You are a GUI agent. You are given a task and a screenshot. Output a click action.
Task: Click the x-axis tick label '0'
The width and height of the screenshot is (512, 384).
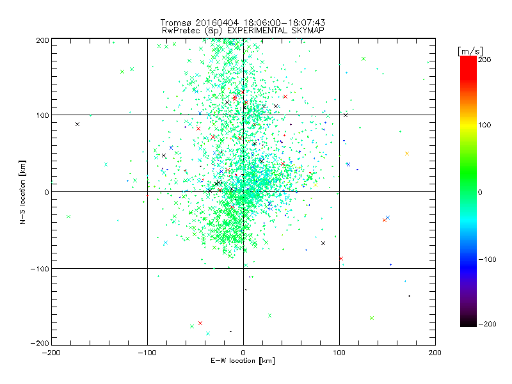243,353
